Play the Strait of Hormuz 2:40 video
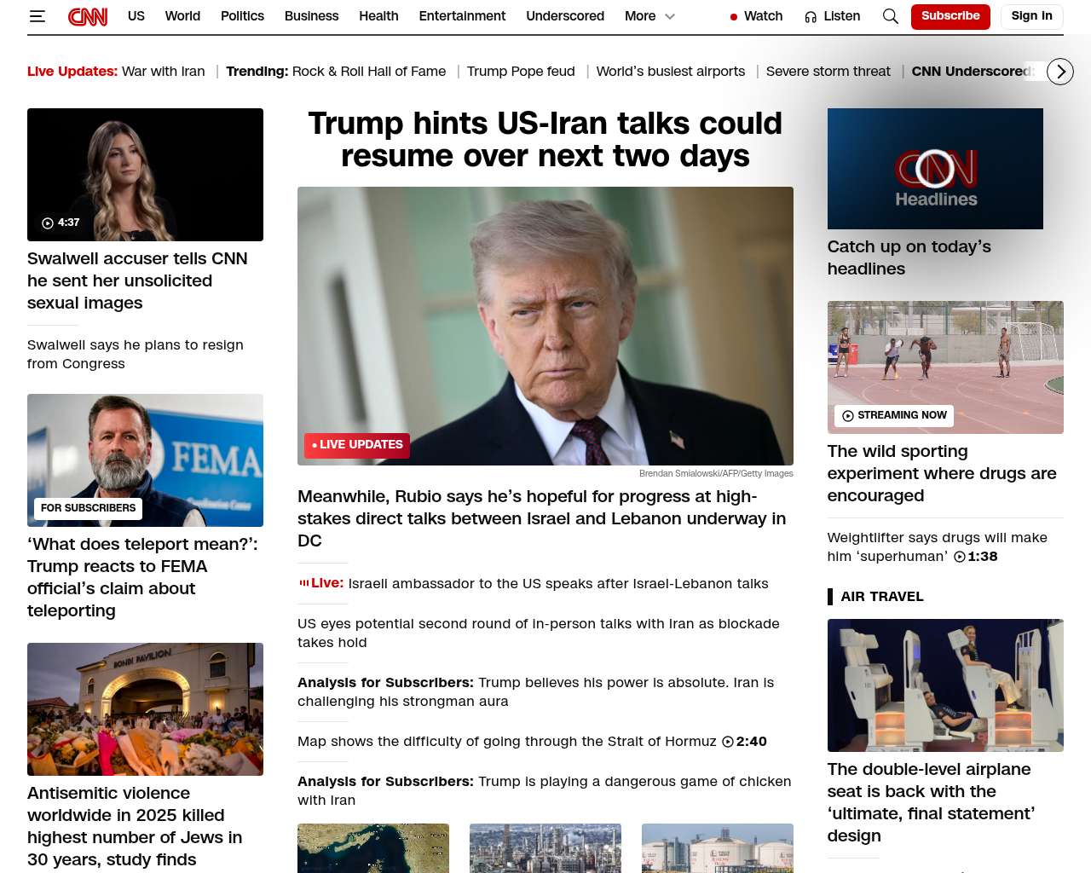Screen dimensions: 1091x873 coord(728,742)
